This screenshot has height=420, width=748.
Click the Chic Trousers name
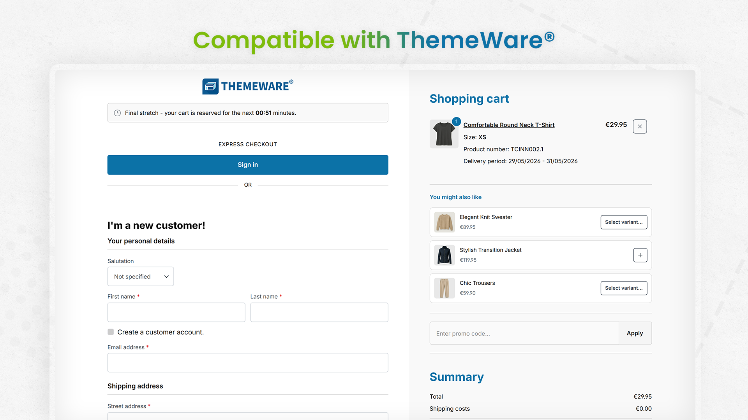click(477, 283)
